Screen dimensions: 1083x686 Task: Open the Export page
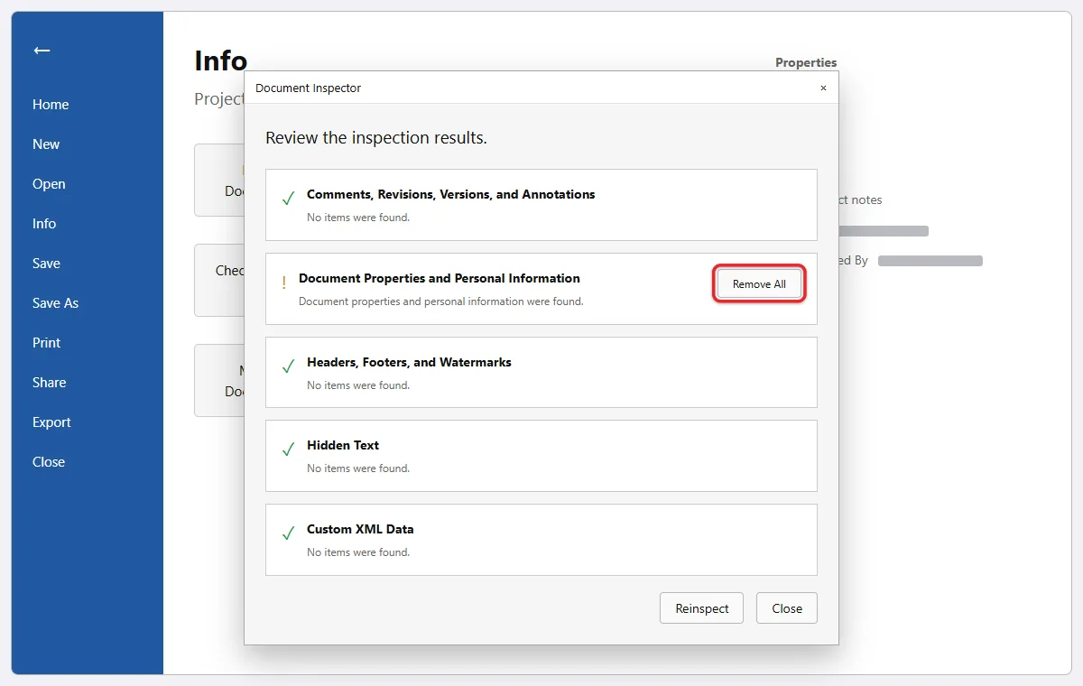51,422
